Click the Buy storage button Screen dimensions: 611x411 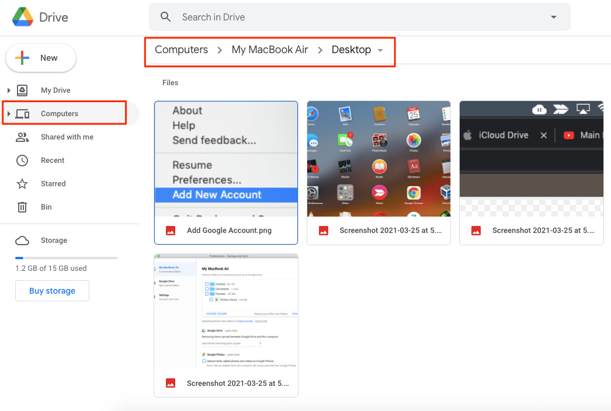52,291
